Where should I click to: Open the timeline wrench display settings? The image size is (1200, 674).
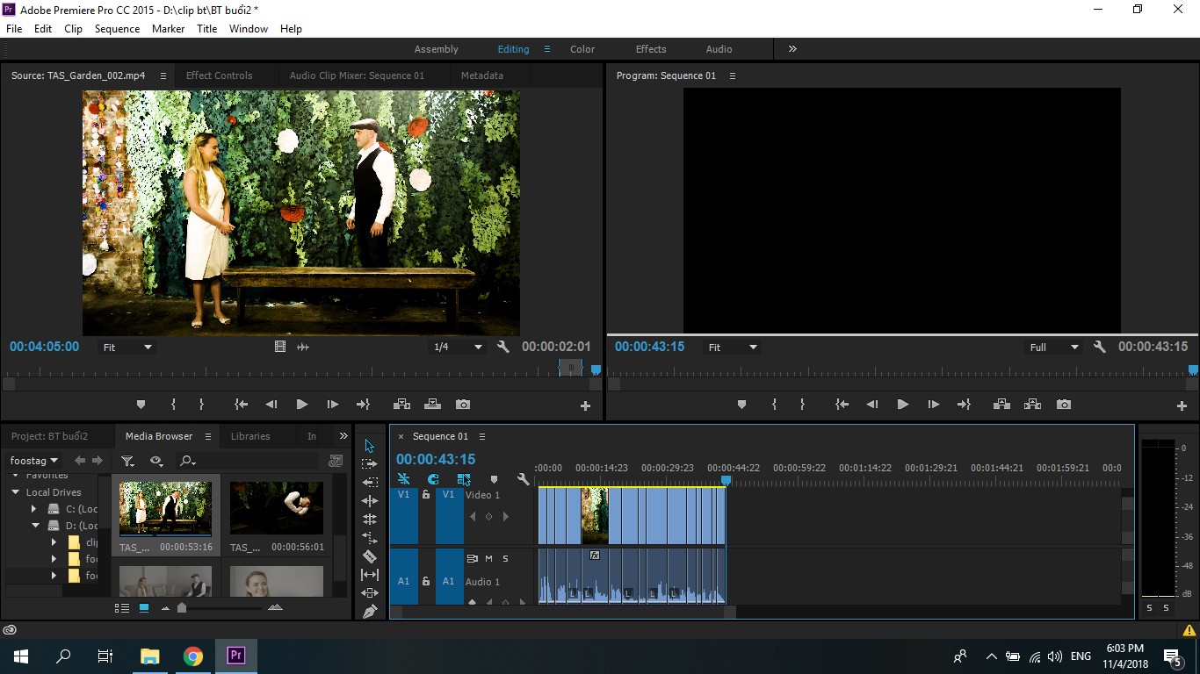(x=524, y=479)
